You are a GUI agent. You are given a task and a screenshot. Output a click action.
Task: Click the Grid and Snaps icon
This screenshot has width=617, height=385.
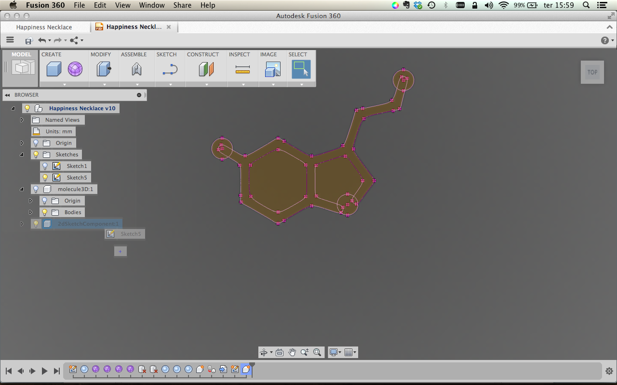click(x=349, y=352)
